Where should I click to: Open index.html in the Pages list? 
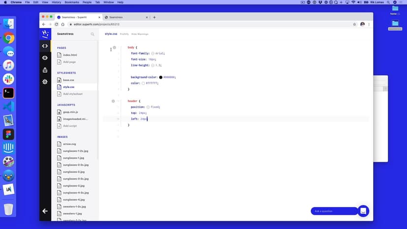point(70,55)
